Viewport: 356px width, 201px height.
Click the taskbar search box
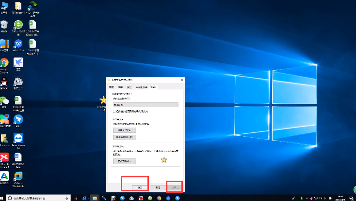click(x=39, y=198)
